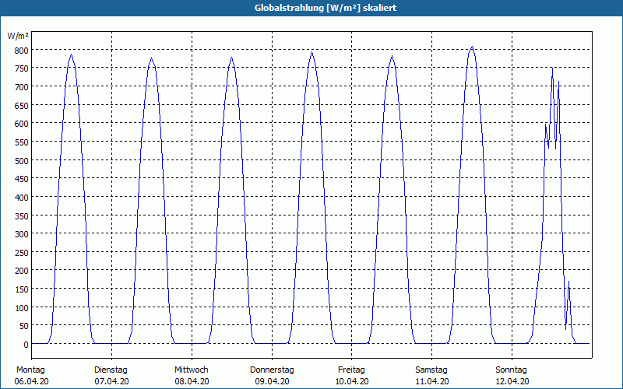Click the Freitag day label
This screenshot has width=623, height=389.
coord(351,370)
